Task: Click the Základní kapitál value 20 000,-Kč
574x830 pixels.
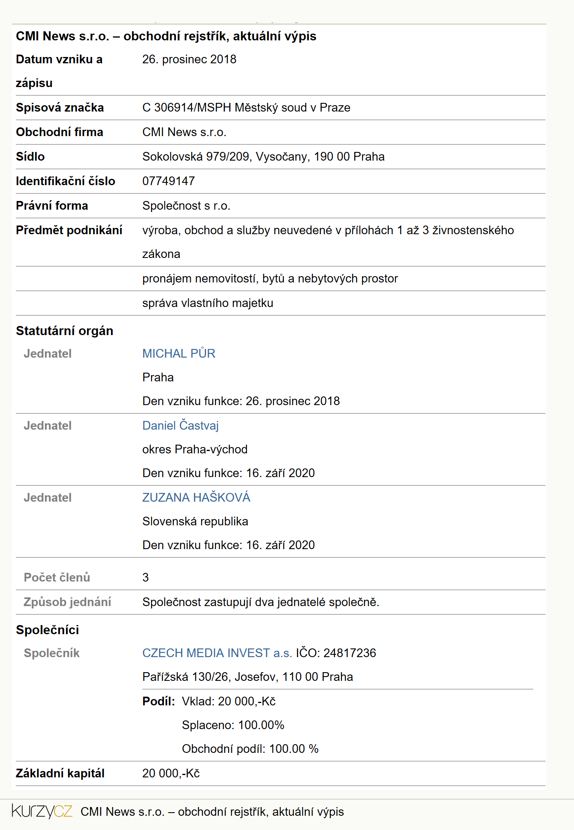Action: pos(171,773)
